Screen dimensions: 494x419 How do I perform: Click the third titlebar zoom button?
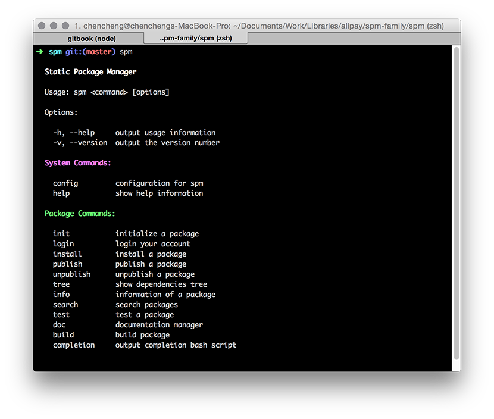point(64,26)
